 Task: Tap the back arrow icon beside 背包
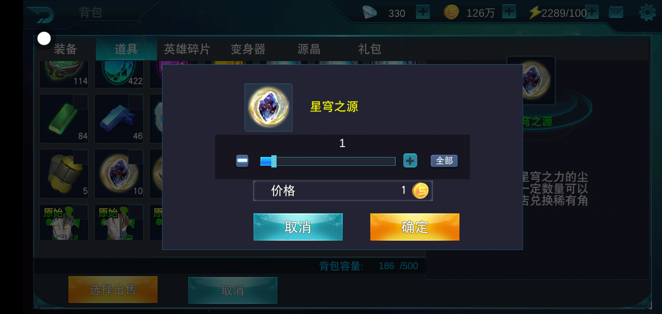[41, 14]
